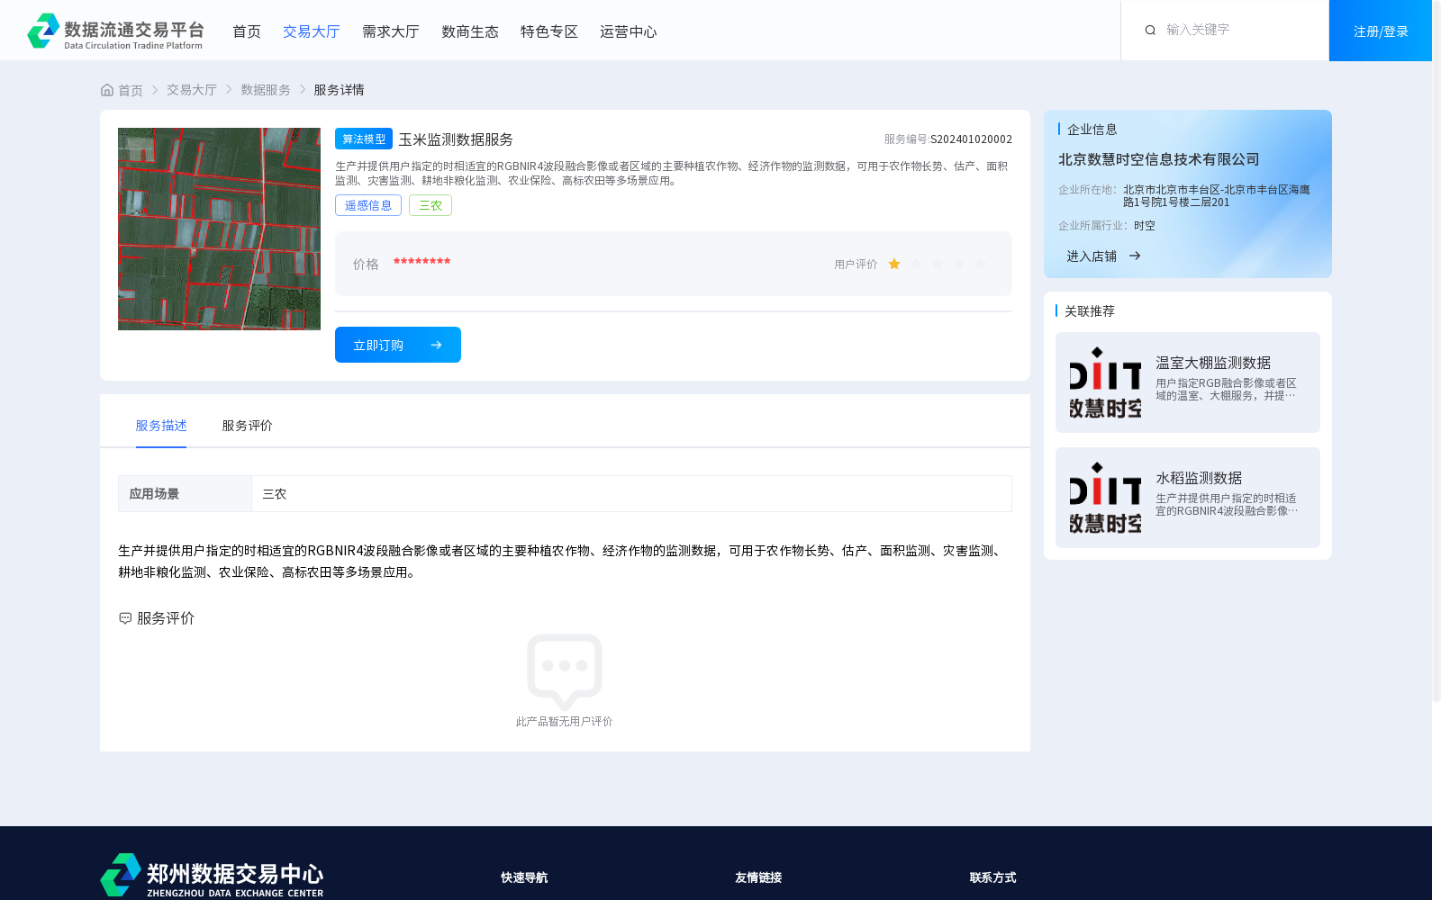The height and width of the screenshot is (900, 1441).
Task: Click the company name 北京数慧时空信息技术有限公司
Action: pyautogui.click(x=1159, y=159)
